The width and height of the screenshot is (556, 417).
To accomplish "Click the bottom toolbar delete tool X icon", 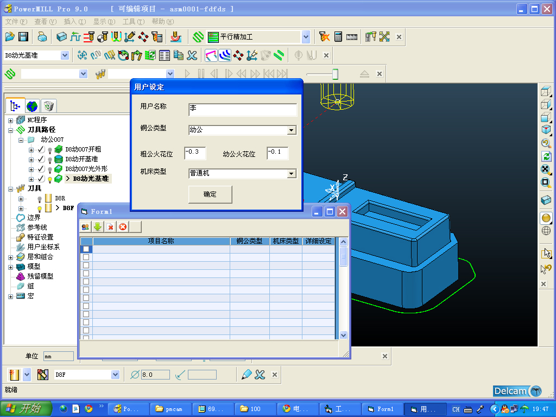I will pyautogui.click(x=260, y=375).
